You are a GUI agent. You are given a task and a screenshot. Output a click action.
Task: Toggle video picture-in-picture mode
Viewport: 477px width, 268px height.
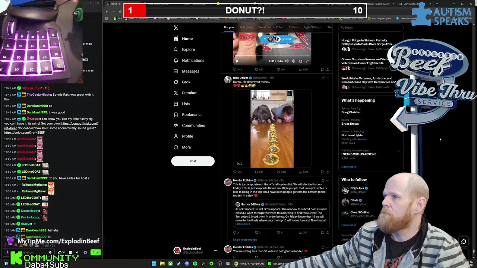[x=300, y=61]
